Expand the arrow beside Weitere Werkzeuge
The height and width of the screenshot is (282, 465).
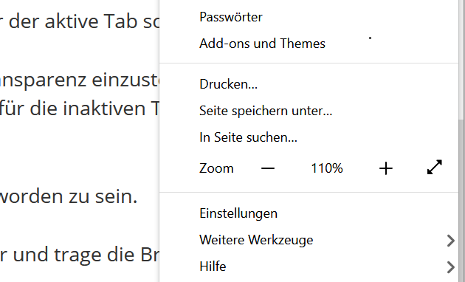(x=450, y=241)
